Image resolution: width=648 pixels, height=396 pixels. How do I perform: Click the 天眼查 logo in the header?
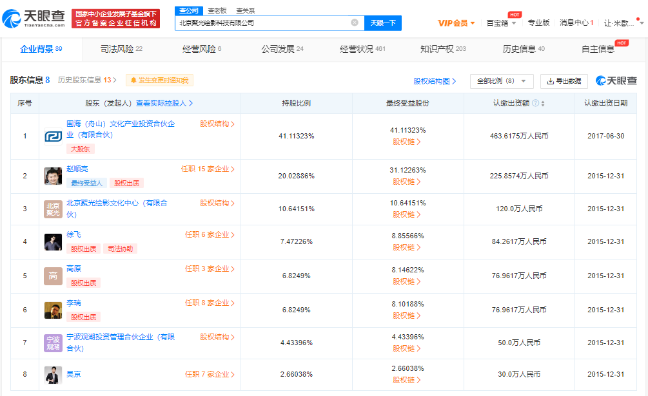[x=35, y=18]
